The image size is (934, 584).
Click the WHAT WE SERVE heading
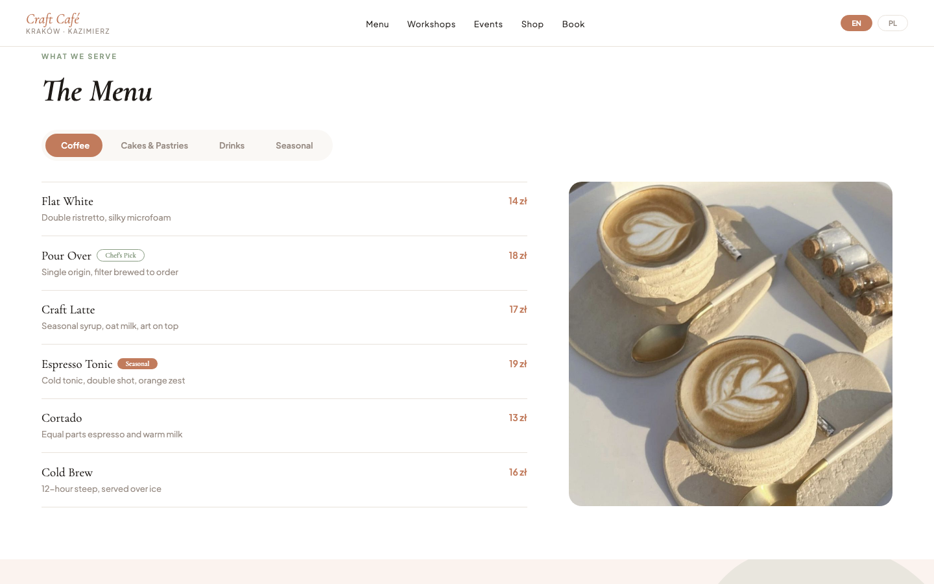tap(79, 56)
